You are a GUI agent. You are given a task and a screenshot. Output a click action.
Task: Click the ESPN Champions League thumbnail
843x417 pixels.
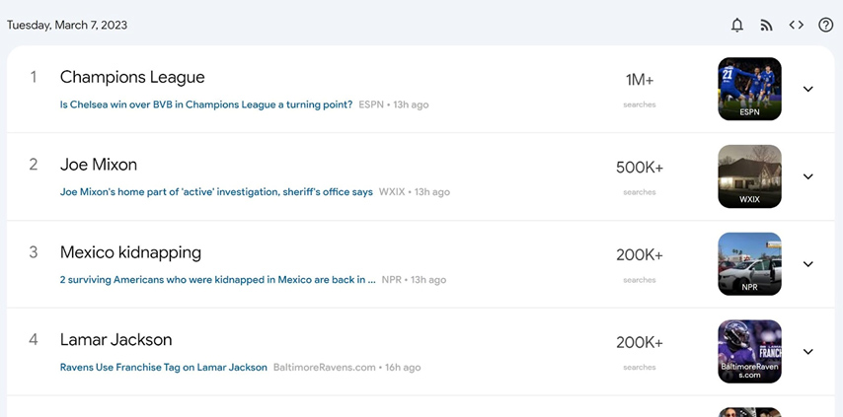coord(749,89)
